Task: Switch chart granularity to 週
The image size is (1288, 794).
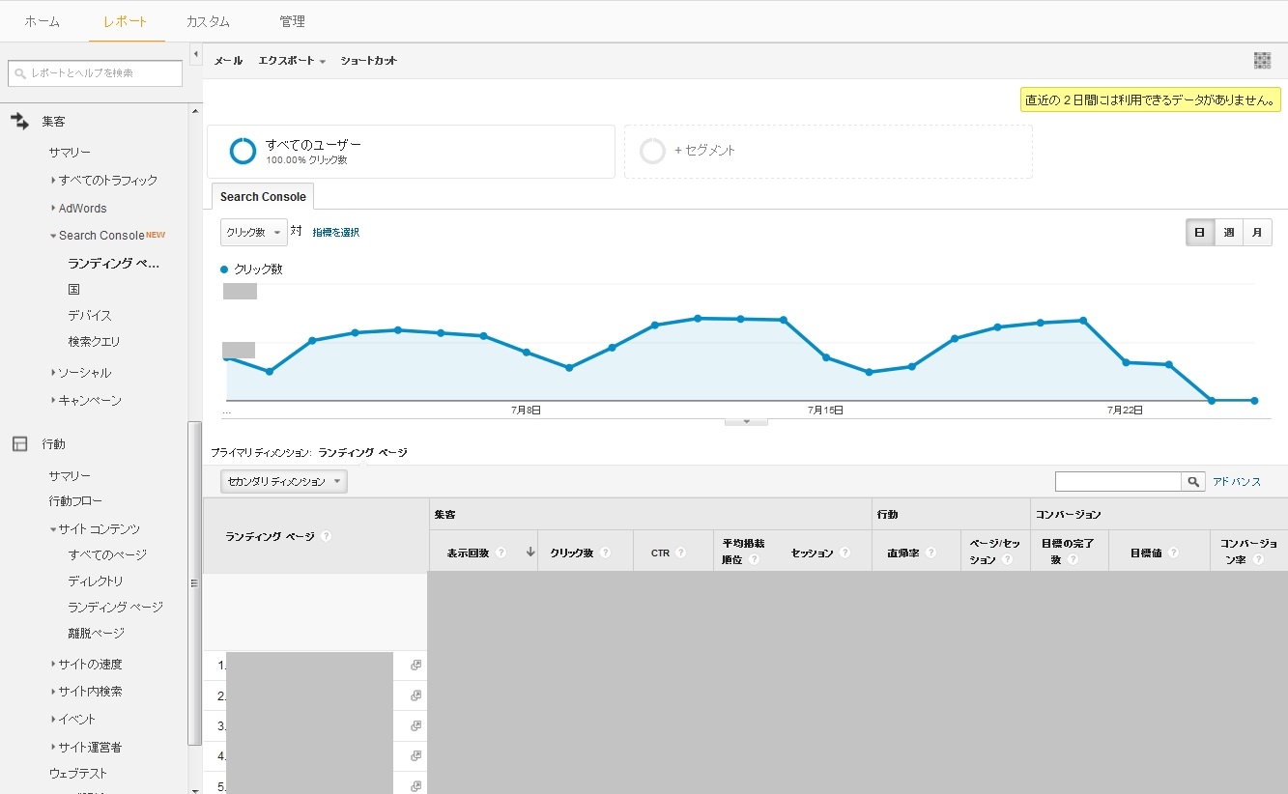Action: tap(1228, 233)
